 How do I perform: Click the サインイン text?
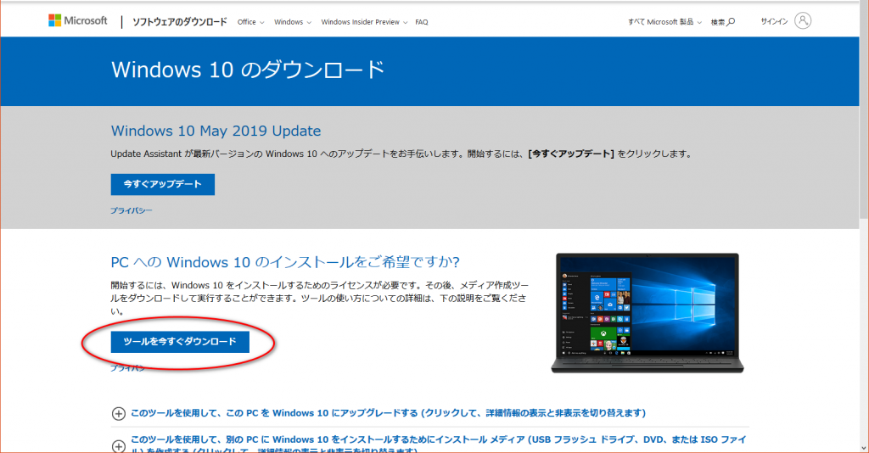click(775, 22)
